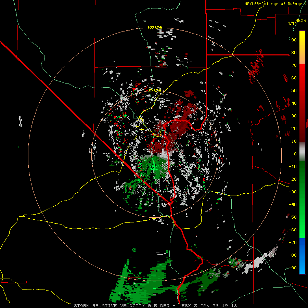Click the -10 label on velocity scale

(x=293, y=167)
